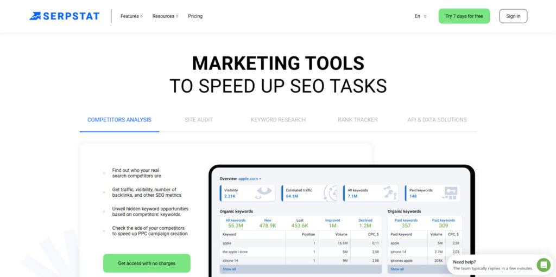Click the Sign in button
The width and height of the screenshot is (556, 277).
coord(513,16)
